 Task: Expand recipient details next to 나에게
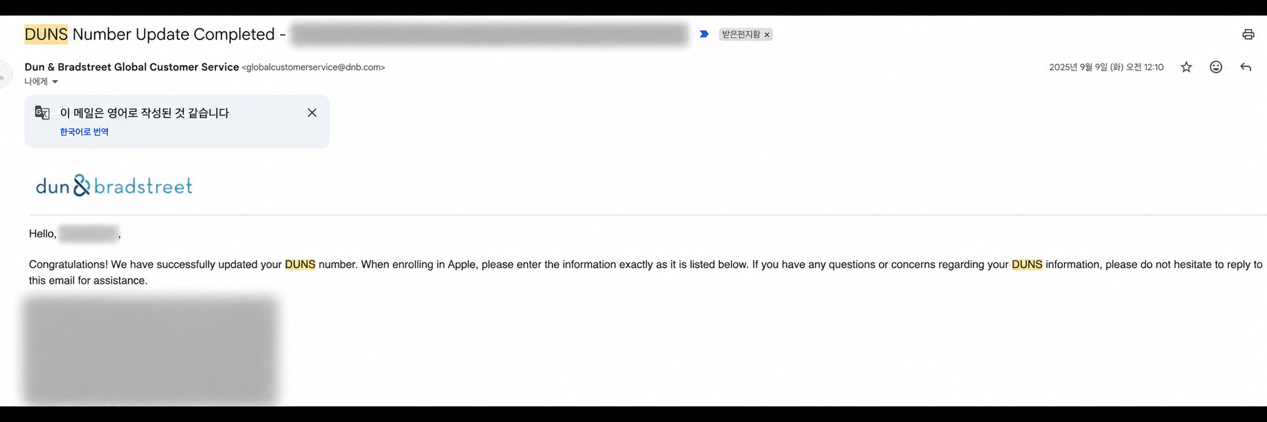[55, 82]
